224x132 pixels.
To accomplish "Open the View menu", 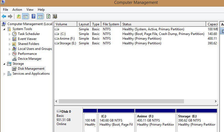I will click(x=30, y=10).
